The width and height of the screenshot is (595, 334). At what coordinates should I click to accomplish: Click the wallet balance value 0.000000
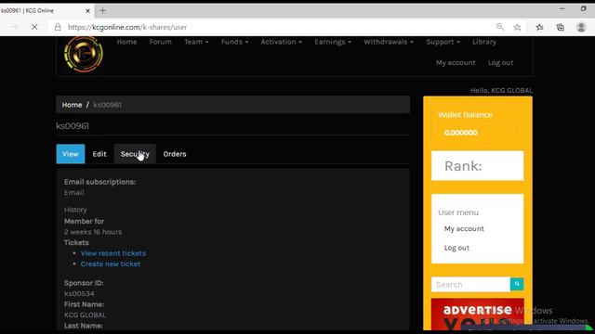pyautogui.click(x=461, y=133)
